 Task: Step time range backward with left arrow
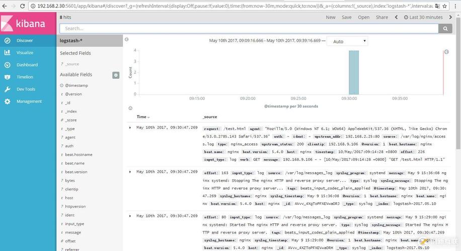point(396,17)
